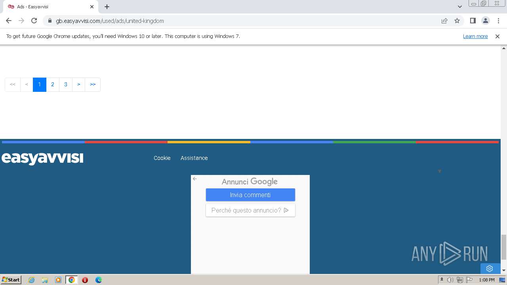Open the Windows Start menu
507x285 pixels.
point(11,279)
